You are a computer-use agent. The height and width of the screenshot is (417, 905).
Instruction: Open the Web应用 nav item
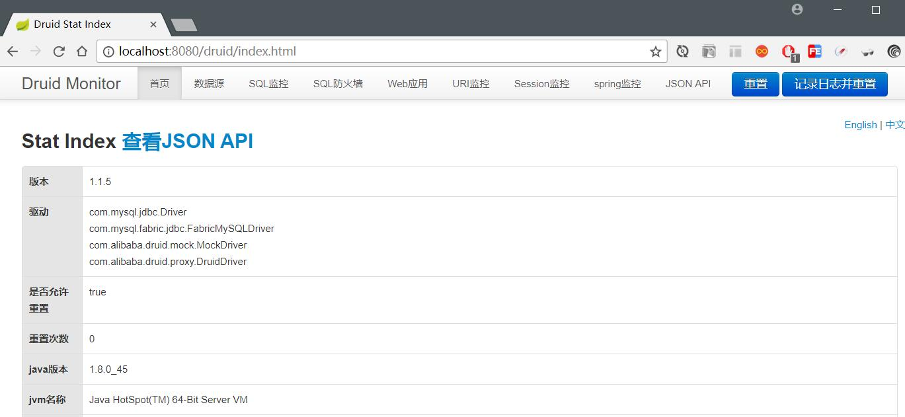coord(407,83)
